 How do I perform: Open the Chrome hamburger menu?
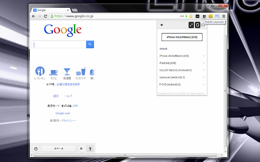point(224,16)
